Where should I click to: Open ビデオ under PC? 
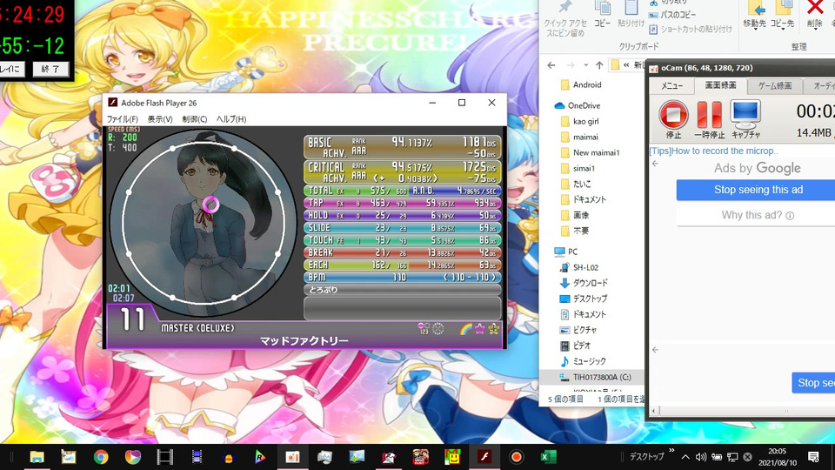[x=582, y=346]
